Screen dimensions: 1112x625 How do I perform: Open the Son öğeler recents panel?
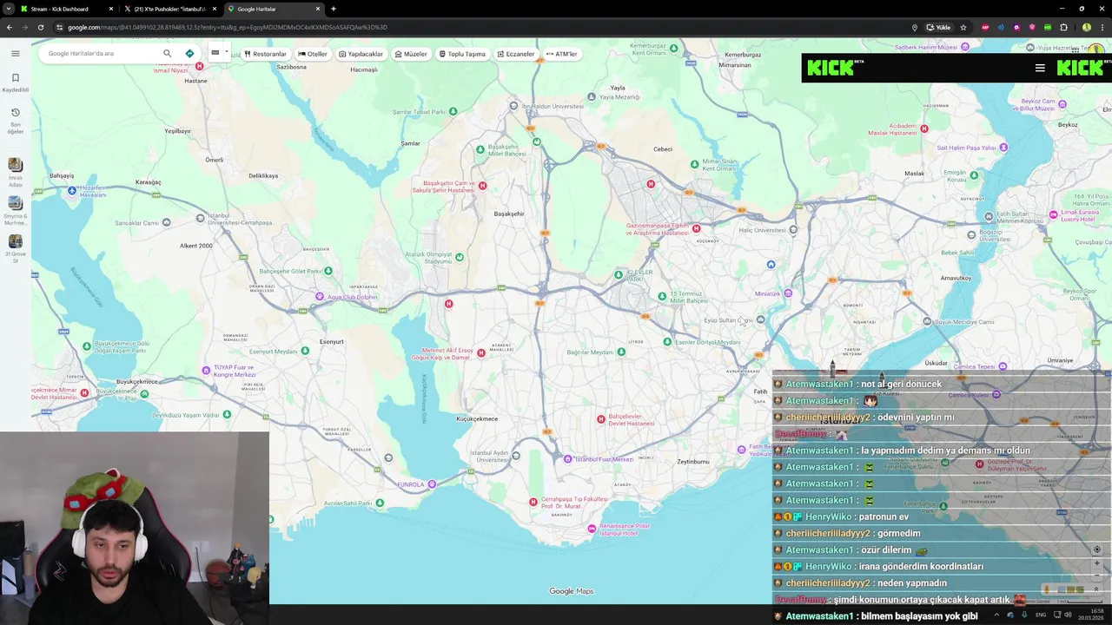15,121
